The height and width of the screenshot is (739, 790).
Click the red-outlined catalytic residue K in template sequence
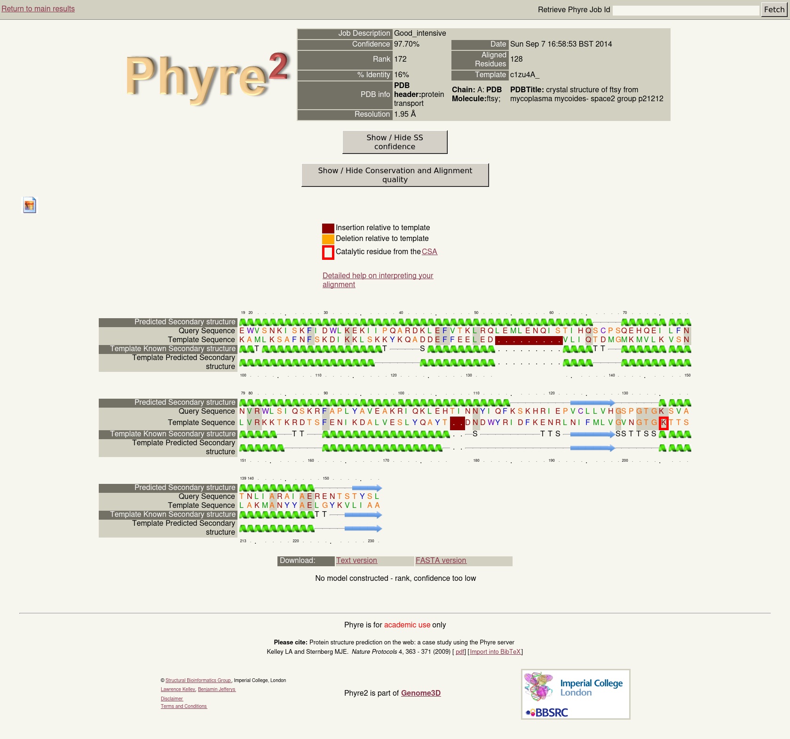(x=664, y=423)
